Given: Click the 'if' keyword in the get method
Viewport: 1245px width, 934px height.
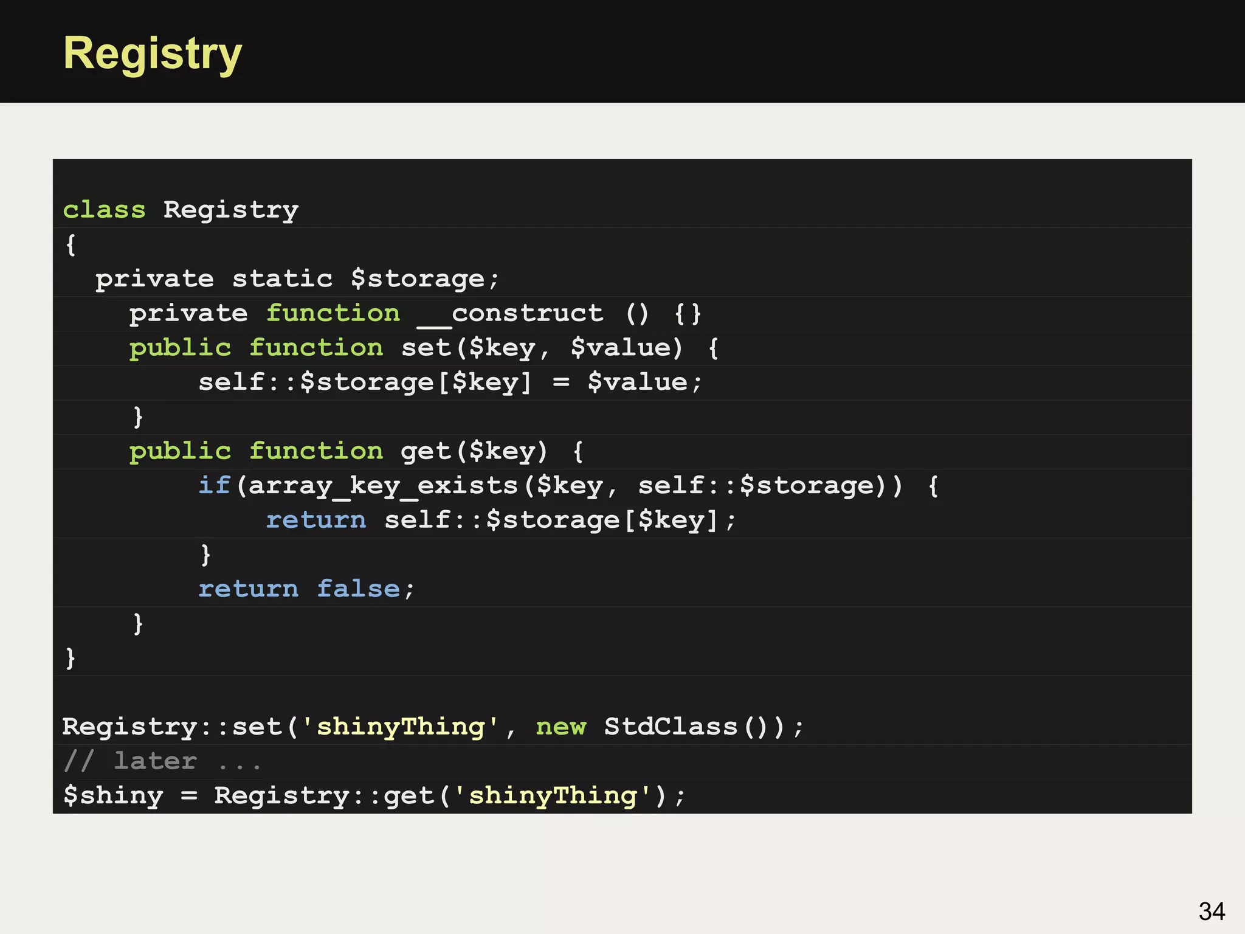Looking at the screenshot, I should pos(214,486).
